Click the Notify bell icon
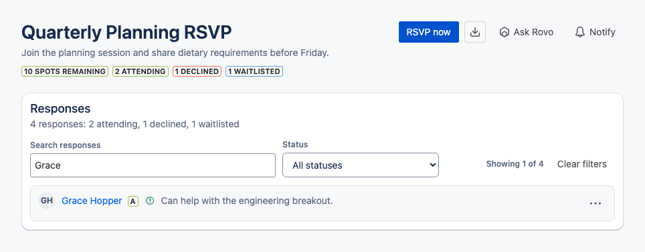The height and width of the screenshot is (252, 645). tap(579, 32)
